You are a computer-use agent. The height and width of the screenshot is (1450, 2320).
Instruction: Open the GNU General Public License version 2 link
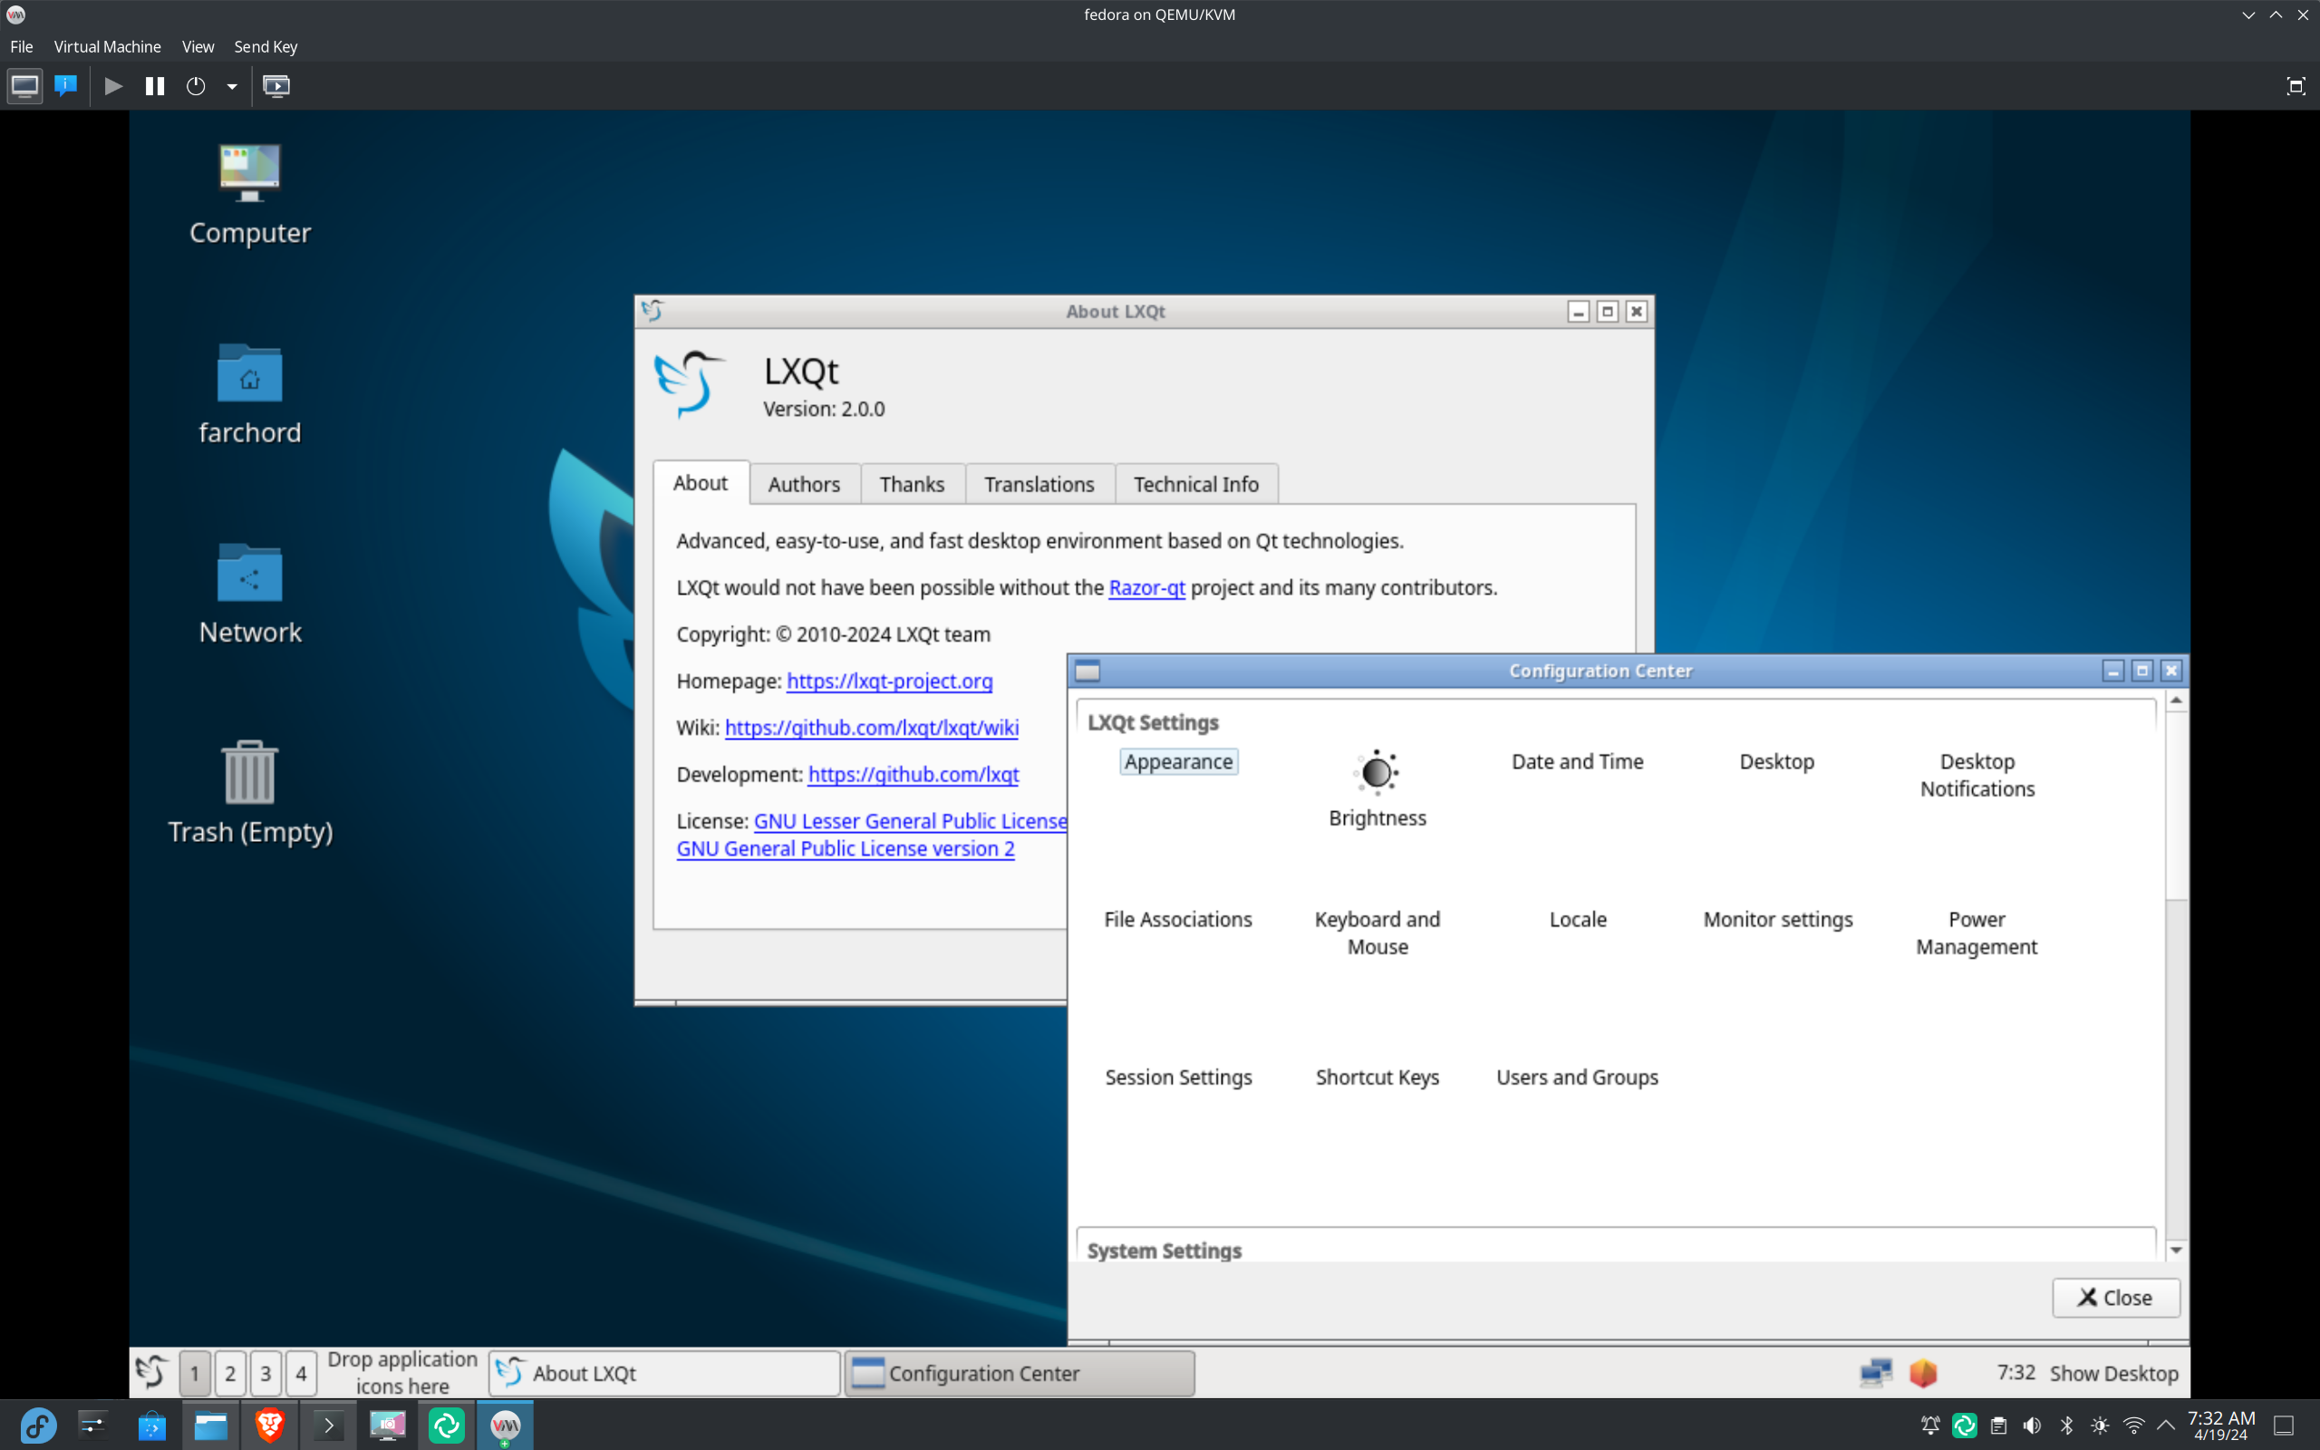click(x=845, y=849)
